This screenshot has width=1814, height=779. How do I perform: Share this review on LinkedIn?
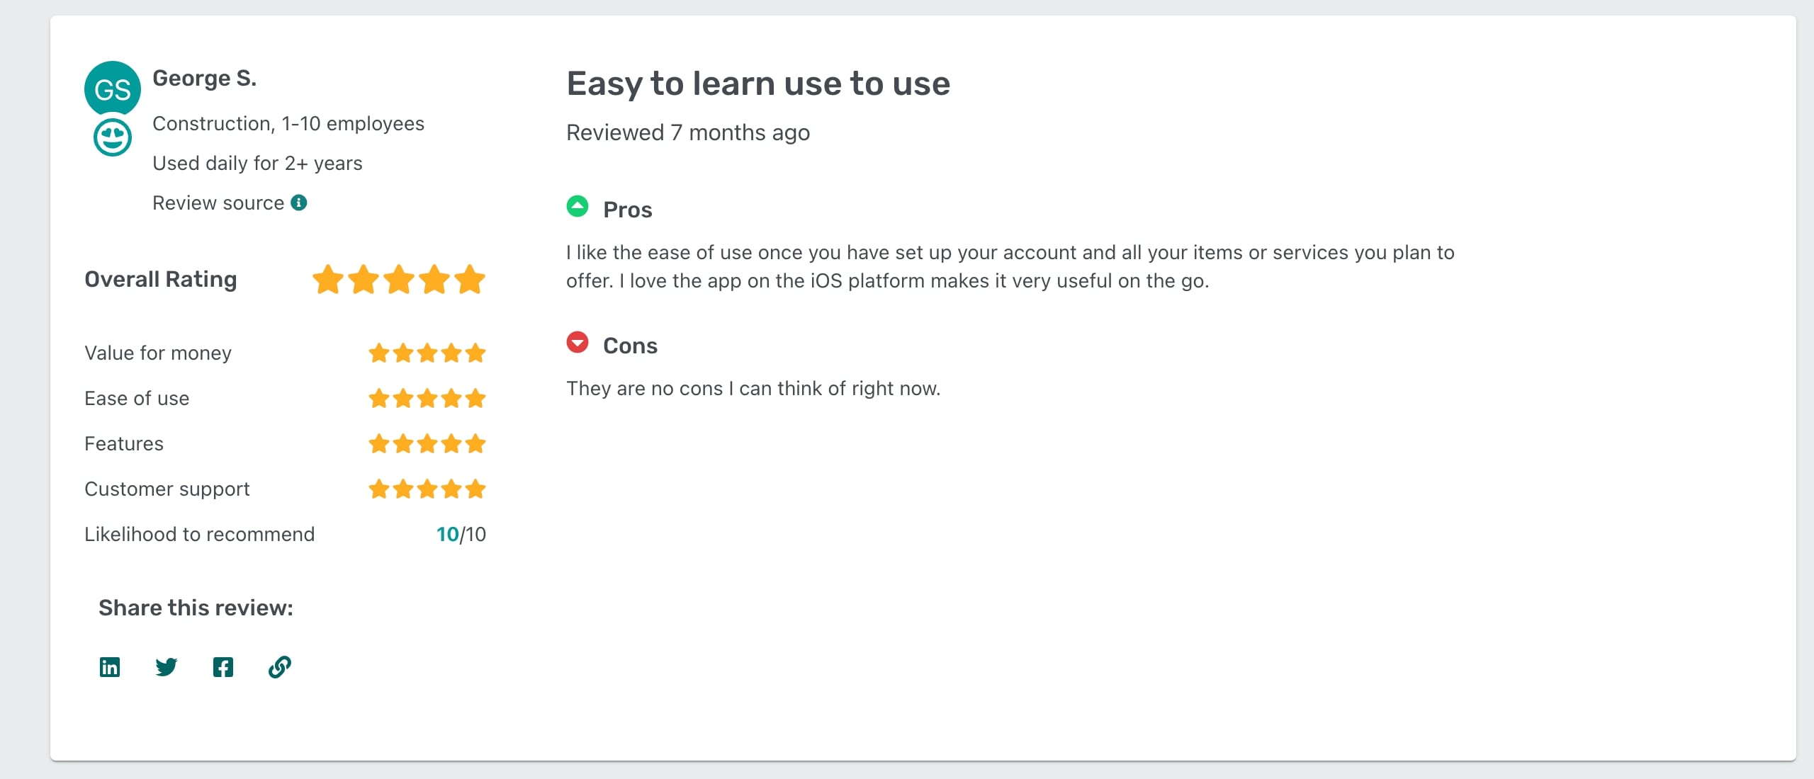[x=110, y=666]
